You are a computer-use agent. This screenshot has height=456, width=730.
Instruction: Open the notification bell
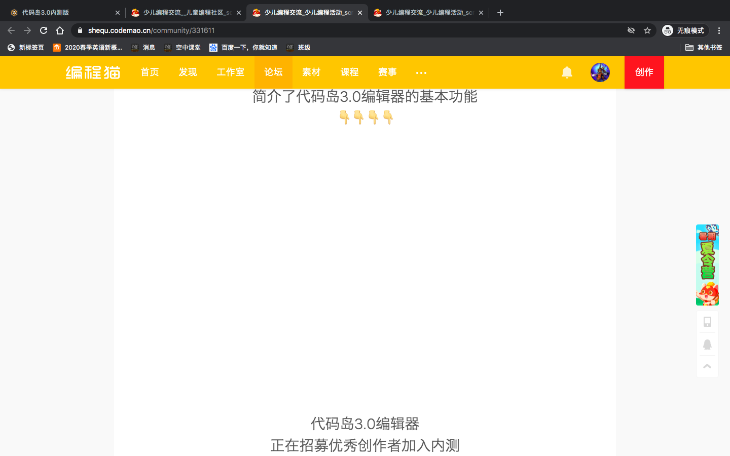(567, 72)
